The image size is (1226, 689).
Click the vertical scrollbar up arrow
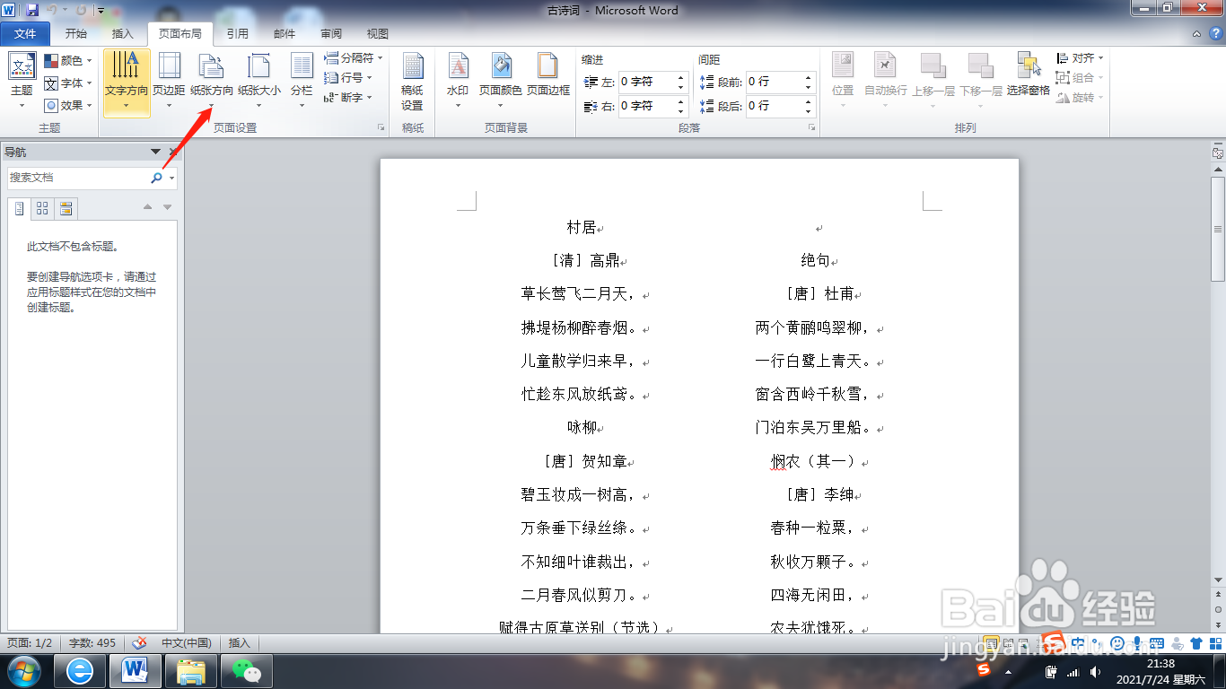tap(1217, 169)
